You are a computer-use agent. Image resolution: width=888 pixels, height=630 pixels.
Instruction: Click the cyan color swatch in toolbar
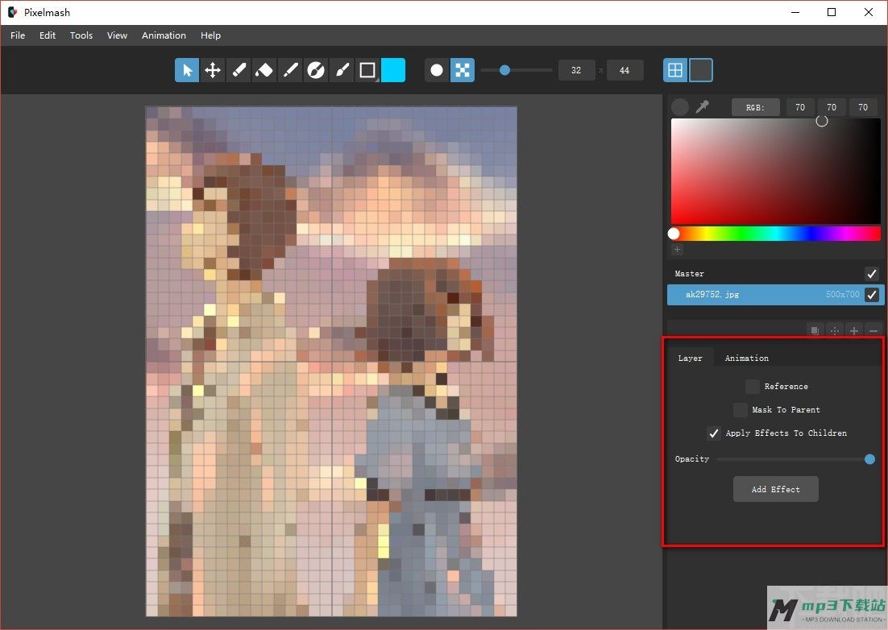(x=393, y=70)
